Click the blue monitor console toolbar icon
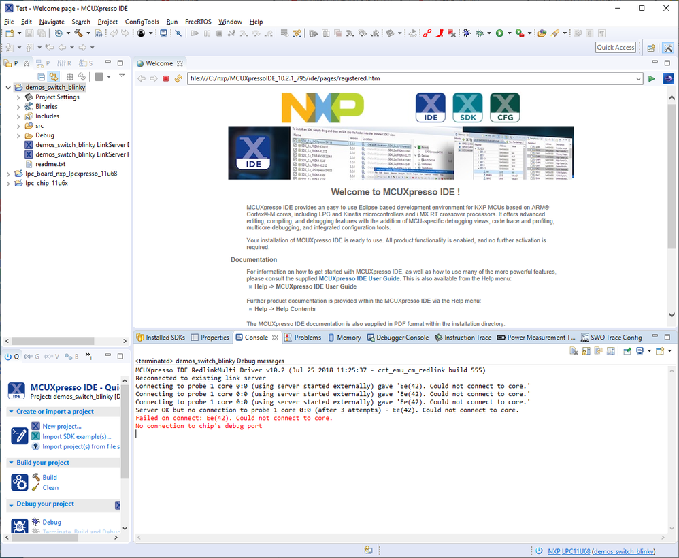Viewport: 679px width, 558px height. pyautogui.click(x=164, y=33)
